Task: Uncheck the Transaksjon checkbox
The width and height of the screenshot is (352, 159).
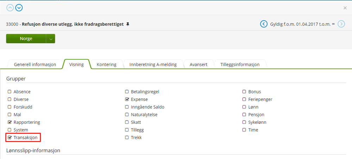Action: pyautogui.click(x=10, y=138)
